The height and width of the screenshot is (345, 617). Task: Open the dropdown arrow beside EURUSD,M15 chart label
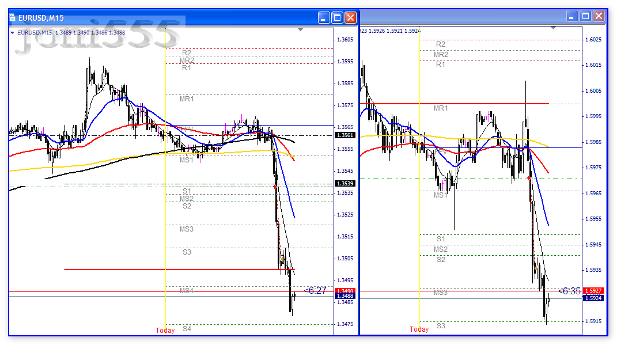(13, 33)
